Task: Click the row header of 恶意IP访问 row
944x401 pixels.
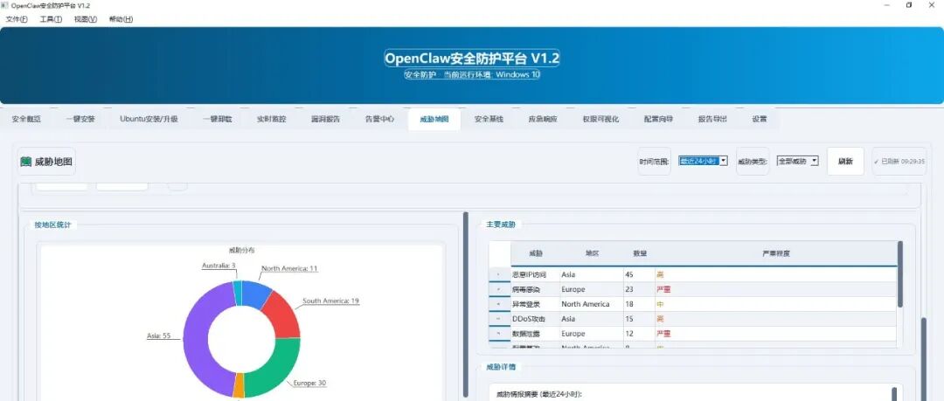Action: [500, 274]
